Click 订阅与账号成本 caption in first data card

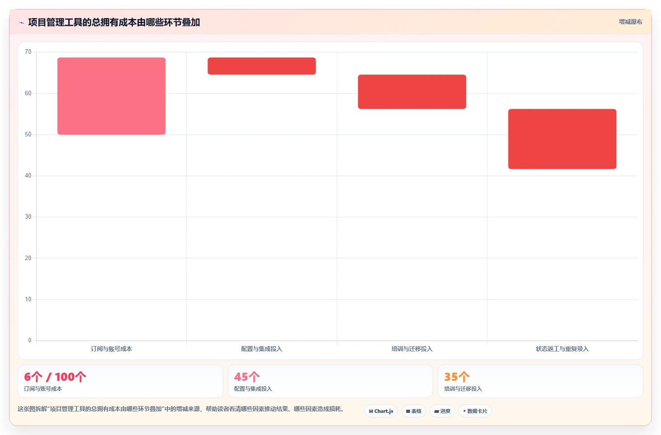tap(43, 389)
